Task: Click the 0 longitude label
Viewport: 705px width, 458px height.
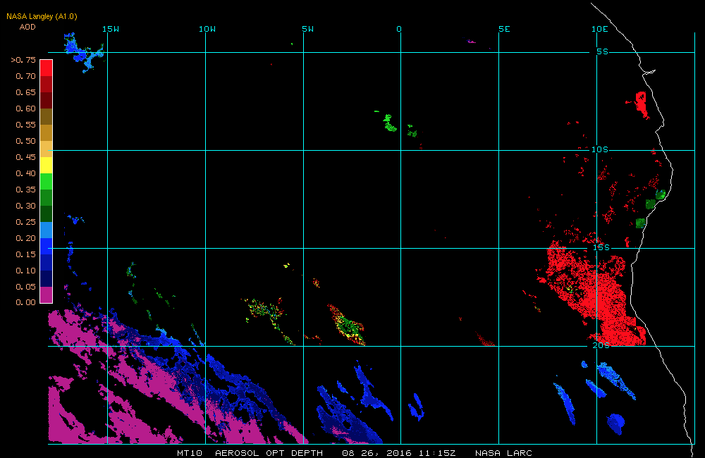Action: 399,29
